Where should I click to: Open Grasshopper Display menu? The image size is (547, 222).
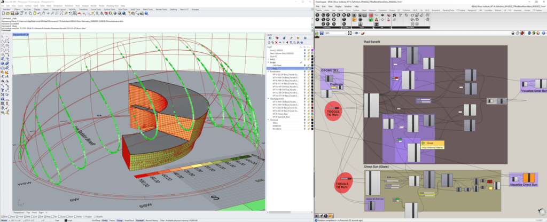[x=338, y=6]
